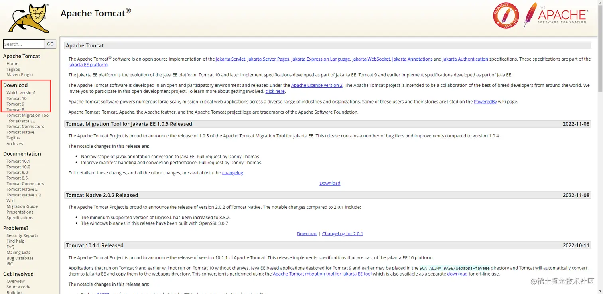Click Download under Tomcat Native 2.0.2

(307, 233)
